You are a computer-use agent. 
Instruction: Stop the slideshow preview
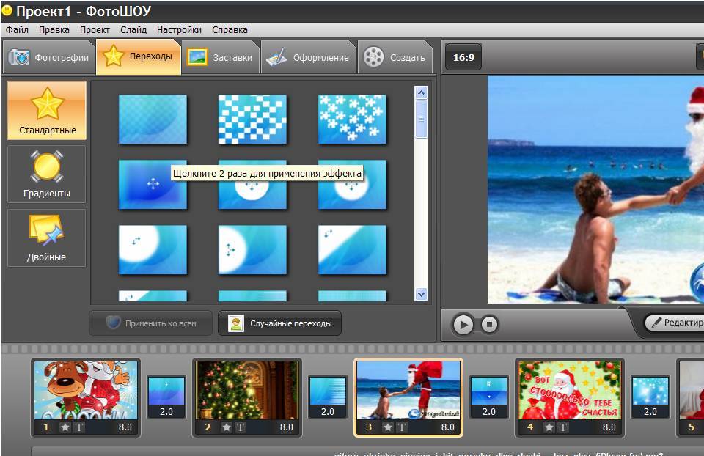(x=489, y=324)
